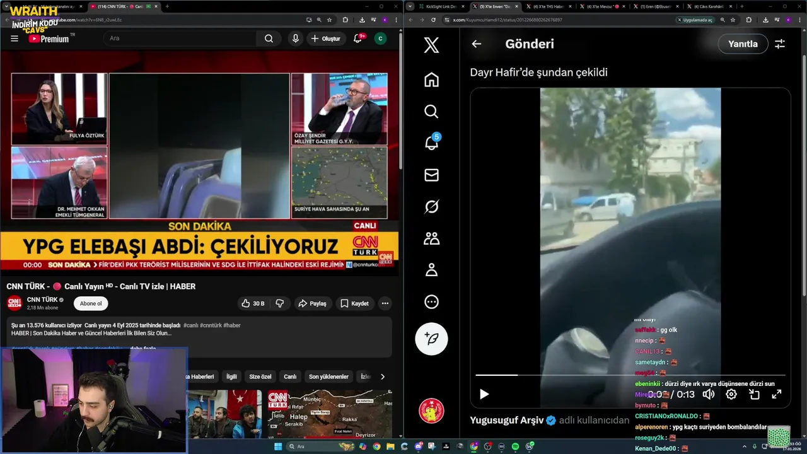The width and height of the screenshot is (807, 454).
Task: Toggle X video picture-in-picture mode
Action: [754, 394]
